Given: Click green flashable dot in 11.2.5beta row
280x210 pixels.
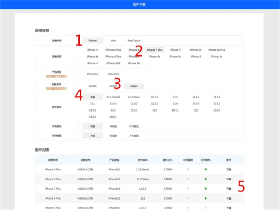Looking at the screenshot, I should [x=205, y=179].
